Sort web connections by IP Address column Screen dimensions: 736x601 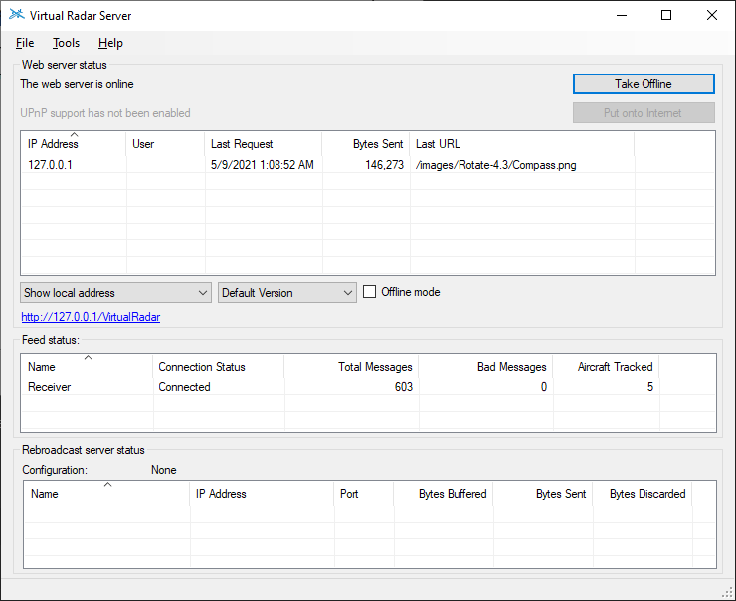(x=74, y=143)
